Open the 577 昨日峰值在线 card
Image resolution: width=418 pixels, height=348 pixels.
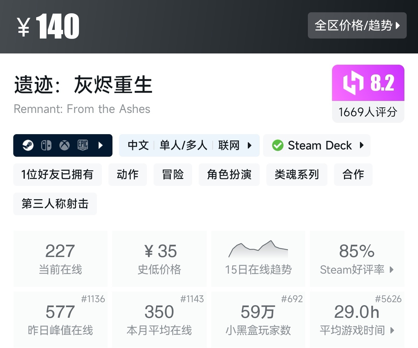60,320
